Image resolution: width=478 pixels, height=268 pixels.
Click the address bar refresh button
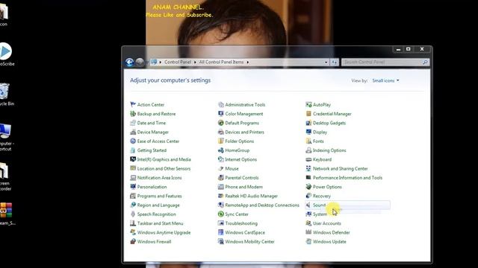[x=335, y=62]
